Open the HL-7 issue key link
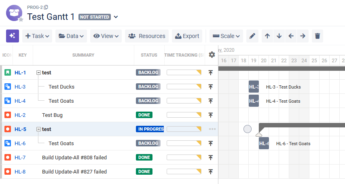 click(x=20, y=157)
